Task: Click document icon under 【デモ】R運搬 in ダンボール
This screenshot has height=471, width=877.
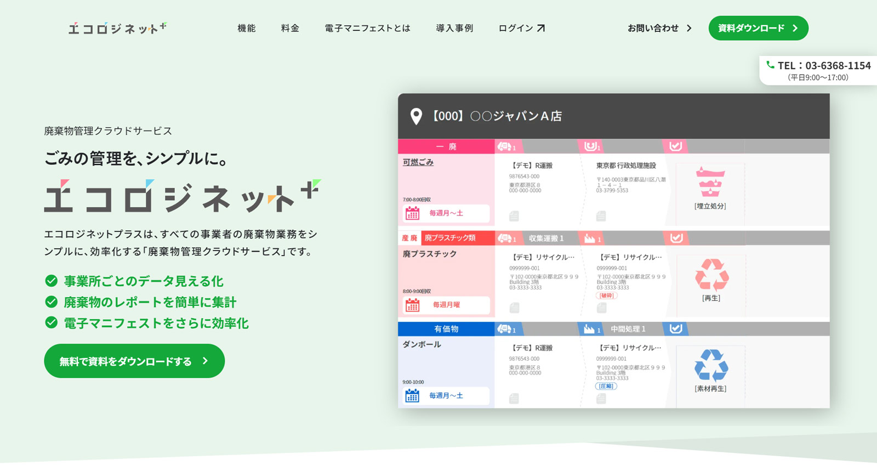Action: click(514, 399)
